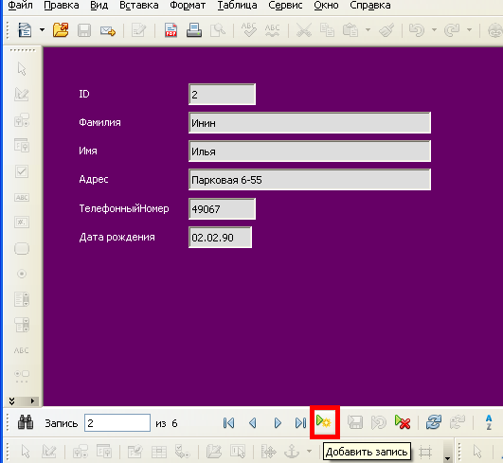Click the grayed Edit File pencil icon

pyautogui.click(x=139, y=30)
